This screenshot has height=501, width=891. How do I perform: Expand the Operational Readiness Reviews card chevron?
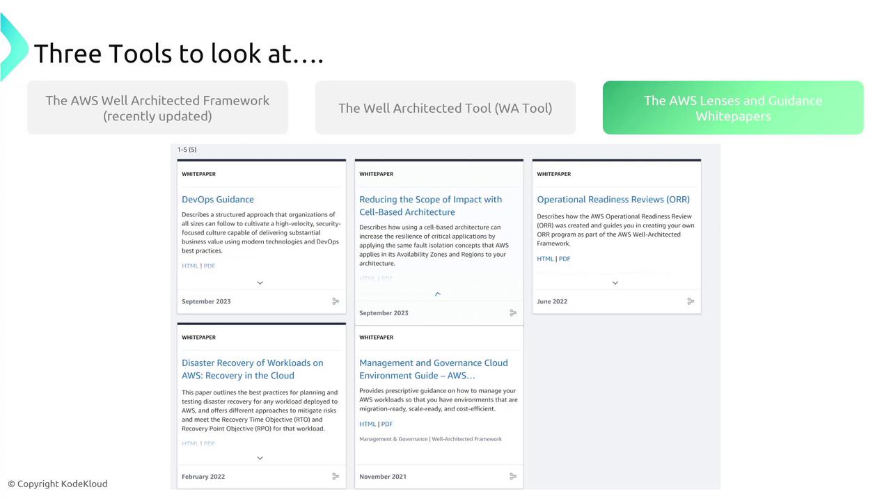pyautogui.click(x=615, y=283)
